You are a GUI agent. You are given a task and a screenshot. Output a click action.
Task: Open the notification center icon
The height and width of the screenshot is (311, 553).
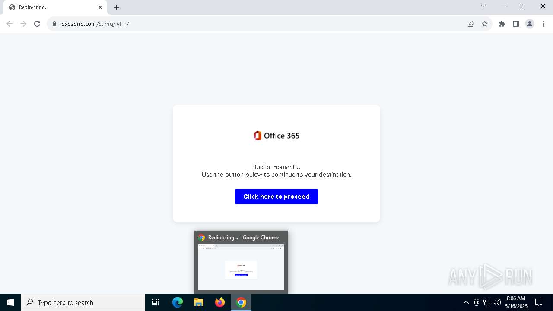coord(539,302)
